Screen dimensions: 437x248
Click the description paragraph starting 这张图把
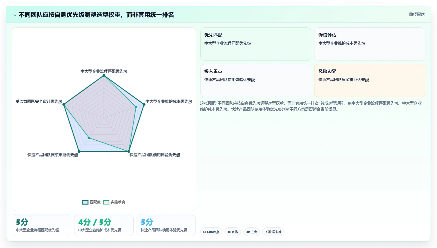tap(311, 106)
